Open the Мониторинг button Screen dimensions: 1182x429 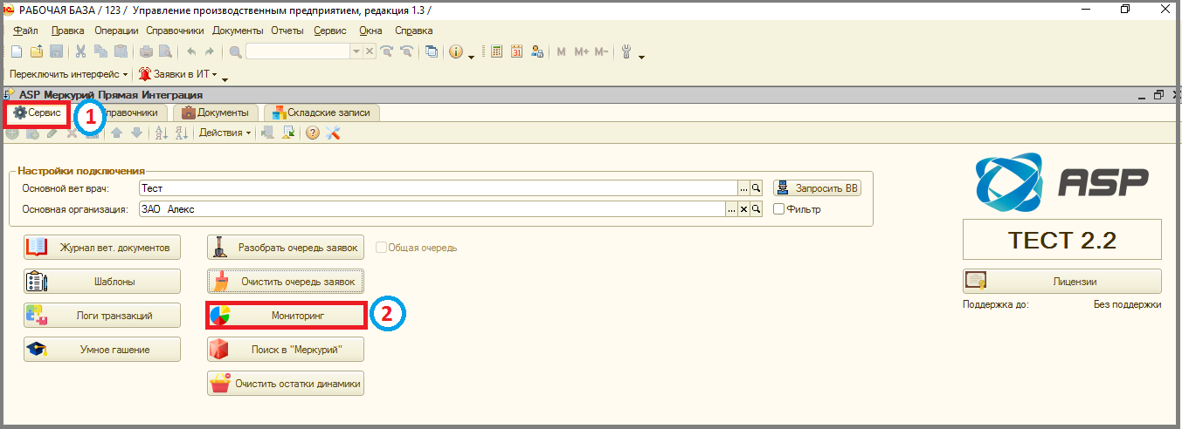coord(286,316)
